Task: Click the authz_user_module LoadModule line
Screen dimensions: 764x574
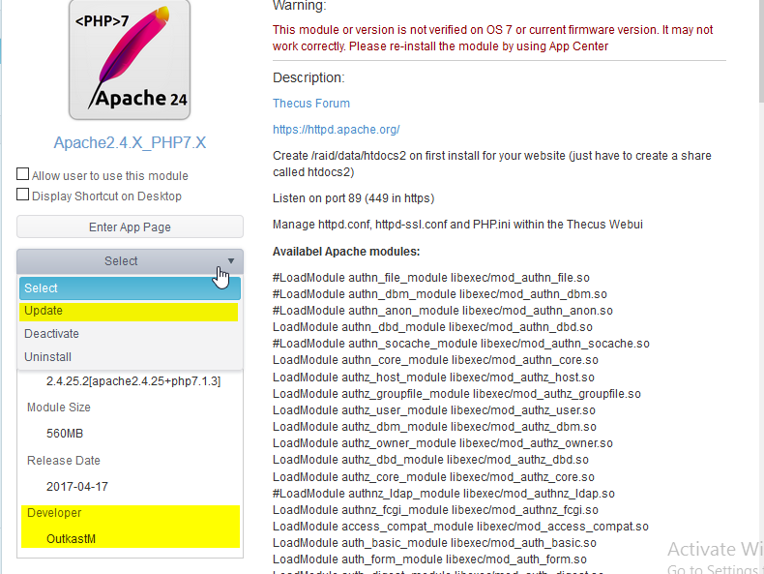Action: click(433, 410)
